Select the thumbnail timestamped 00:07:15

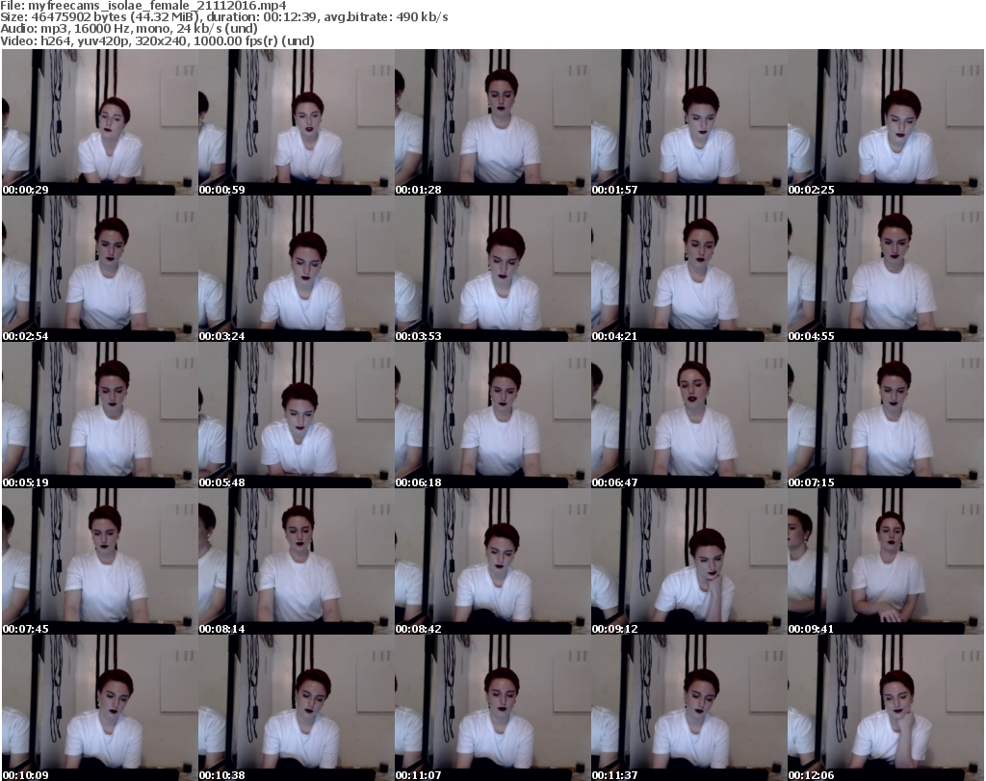coord(886,416)
